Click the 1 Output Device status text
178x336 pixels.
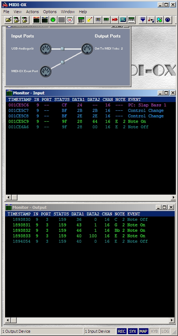pyautogui.click(x=16, y=331)
